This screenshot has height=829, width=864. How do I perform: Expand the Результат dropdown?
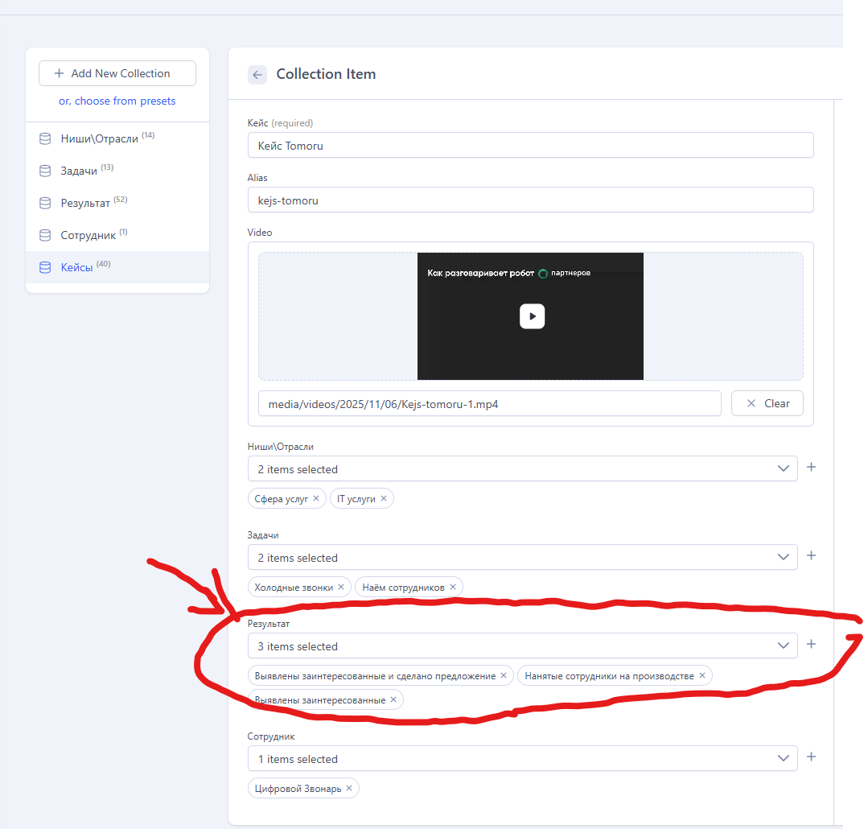(522, 646)
